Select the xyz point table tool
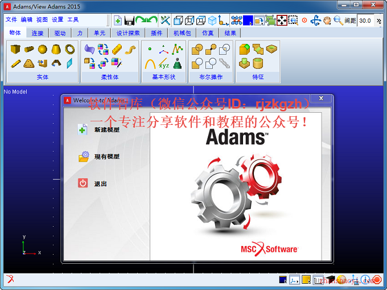387x290 pixels. pyautogui.click(x=164, y=63)
